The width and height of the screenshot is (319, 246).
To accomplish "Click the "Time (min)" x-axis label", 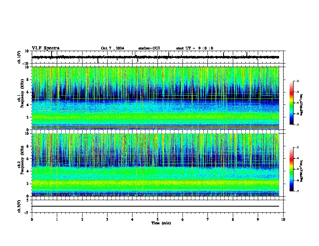I will point(161,223).
